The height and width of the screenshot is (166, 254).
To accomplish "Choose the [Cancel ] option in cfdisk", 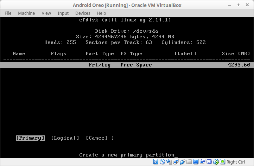I will coord(100,138).
